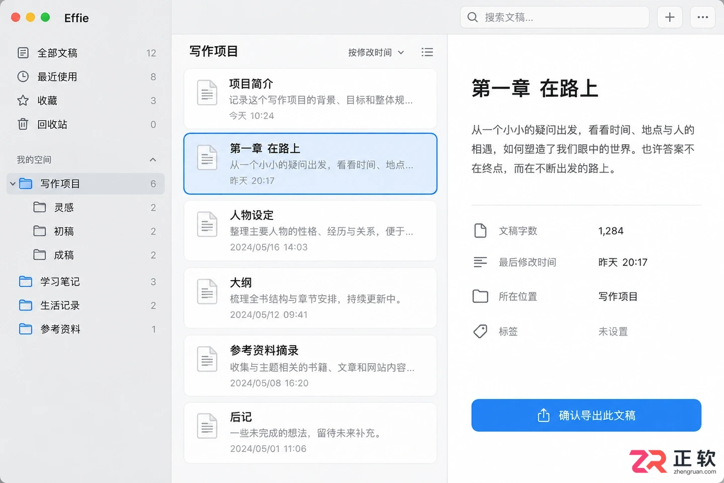Click the word count value 1,284
Image resolution: width=724 pixels, height=483 pixels.
[611, 231]
